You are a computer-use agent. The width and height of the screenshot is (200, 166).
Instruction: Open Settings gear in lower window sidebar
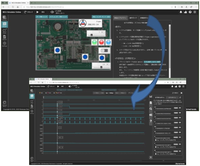click(32, 111)
